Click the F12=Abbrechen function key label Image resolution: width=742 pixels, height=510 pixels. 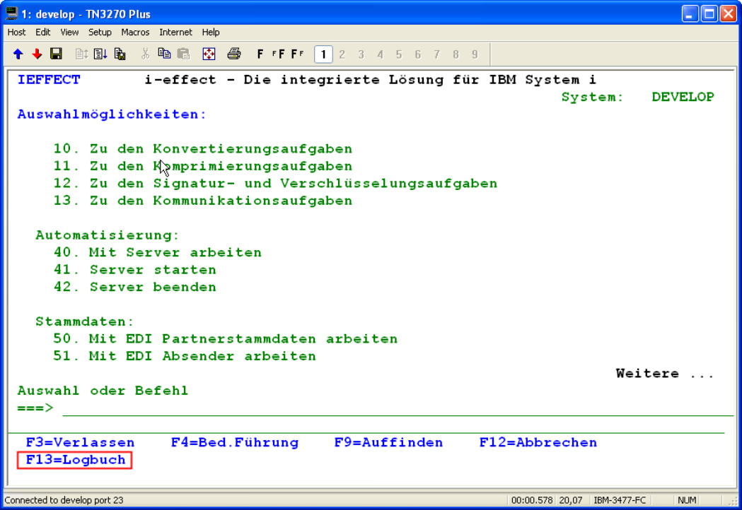click(538, 443)
